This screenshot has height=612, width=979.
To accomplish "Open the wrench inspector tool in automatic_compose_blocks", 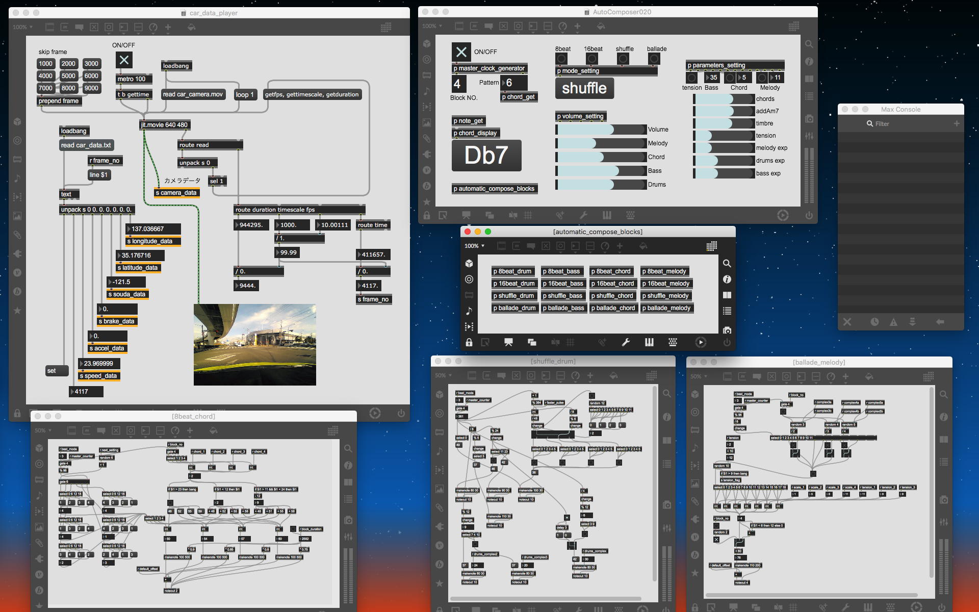I will (x=626, y=342).
